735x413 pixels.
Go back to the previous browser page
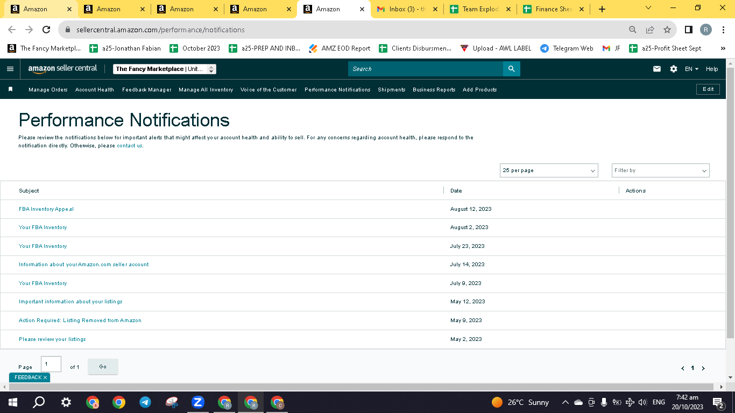pyautogui.click(x=12, y=30)
